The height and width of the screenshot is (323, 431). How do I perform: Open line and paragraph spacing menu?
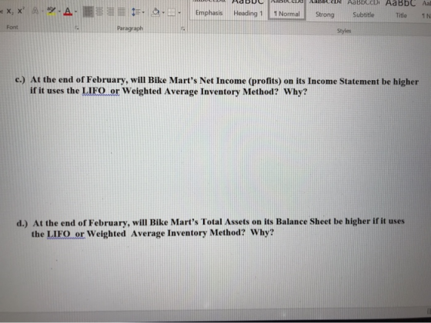click(x=138, y=12)
